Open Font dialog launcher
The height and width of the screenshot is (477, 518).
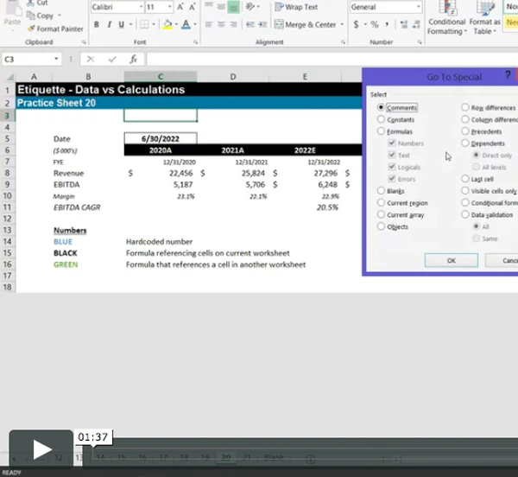pyautogui.click(x=196, y=42)
